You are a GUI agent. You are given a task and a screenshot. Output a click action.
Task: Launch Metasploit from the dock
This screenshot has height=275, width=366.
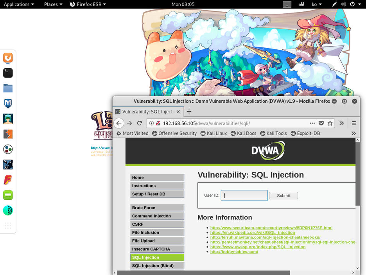coord(8,103)
